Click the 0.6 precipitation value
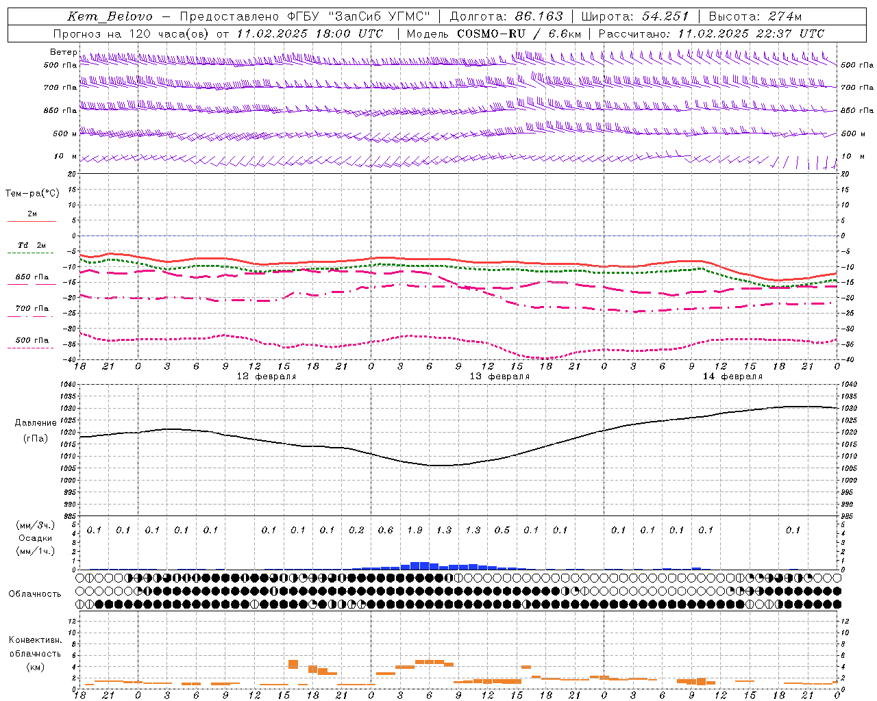Viewport: 877px width, 701px height. (386, 531)
